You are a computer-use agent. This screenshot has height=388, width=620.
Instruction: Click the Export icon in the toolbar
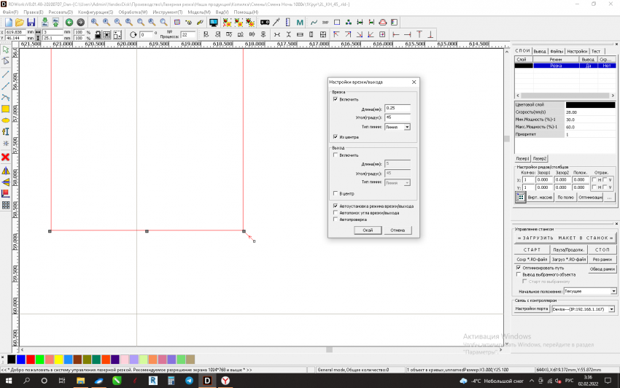[55, 23]
